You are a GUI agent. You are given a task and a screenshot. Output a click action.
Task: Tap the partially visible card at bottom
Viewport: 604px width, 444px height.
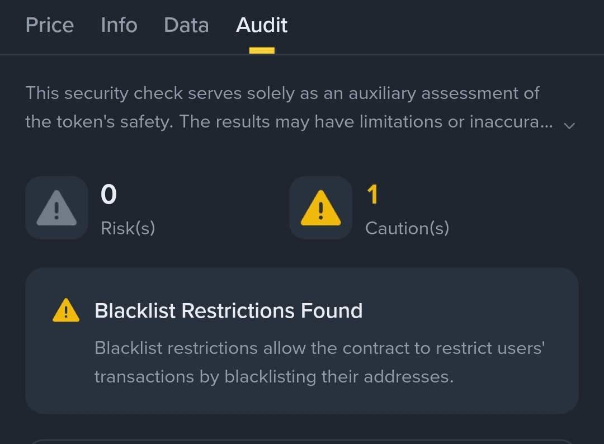pos(302,441)
